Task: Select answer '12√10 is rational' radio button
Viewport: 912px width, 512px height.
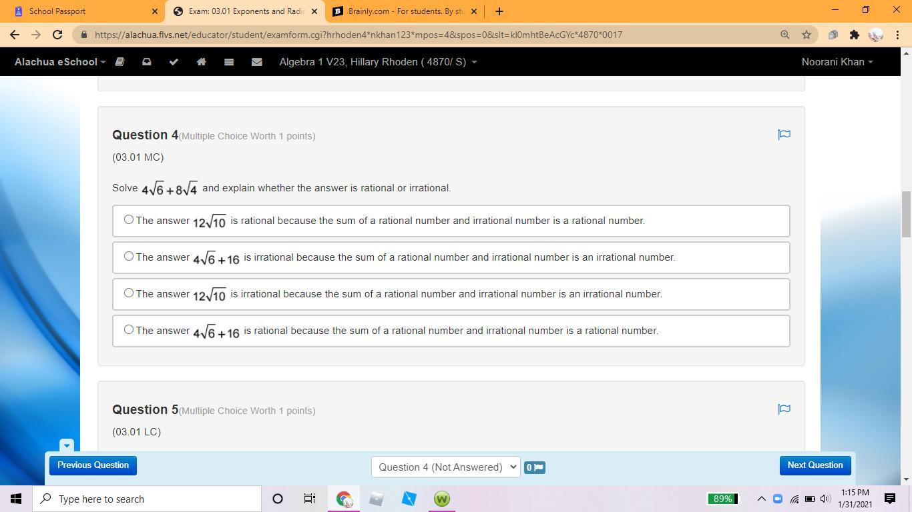Action: click(x=129, y=219)
